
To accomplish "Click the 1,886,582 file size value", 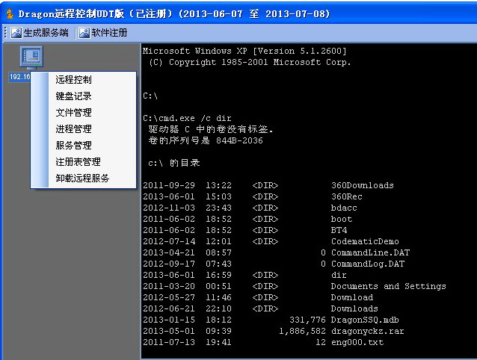I will 302,332.
